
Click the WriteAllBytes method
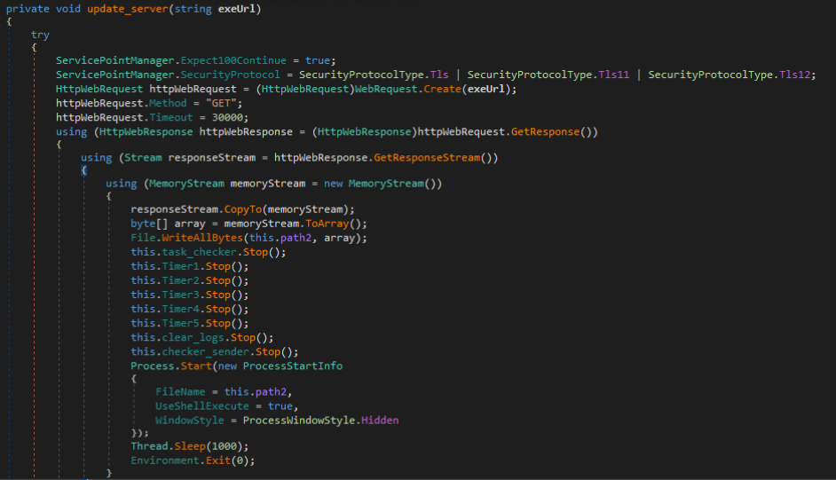click(x=202, y=238)
